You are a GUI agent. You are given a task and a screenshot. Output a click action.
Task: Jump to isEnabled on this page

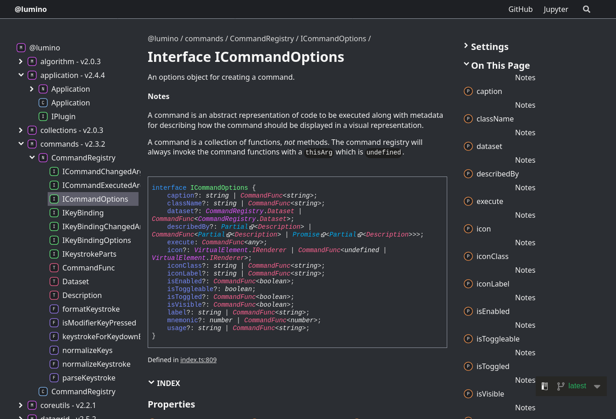[493, 311]
